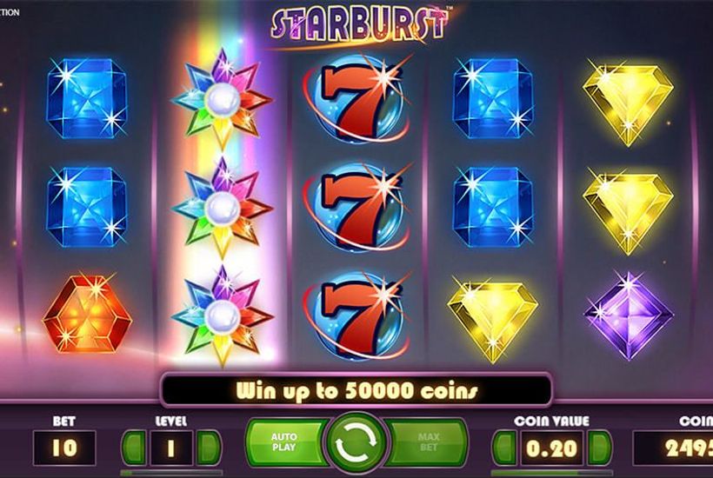Increase the bet level with right arrow

(x=210, y=448)
